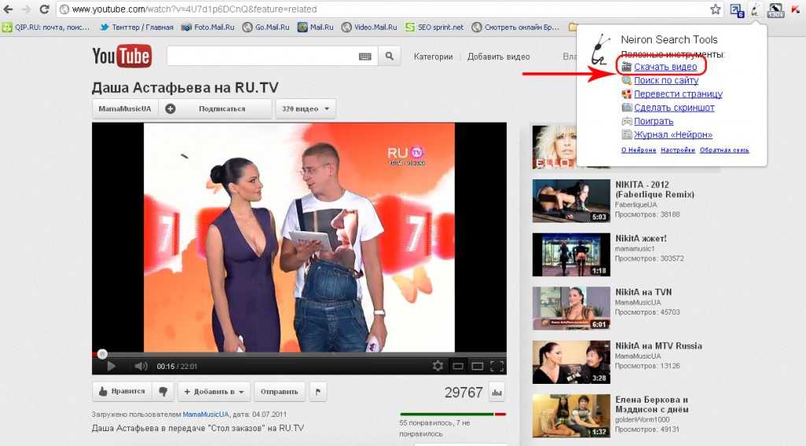Click the 29767 view count
Screen dimensions: 806x446
point(463,393)
